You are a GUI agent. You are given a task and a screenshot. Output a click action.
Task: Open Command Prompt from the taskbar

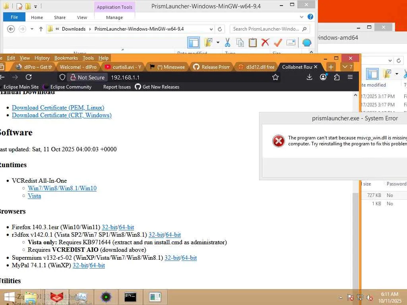pos(130,297)
